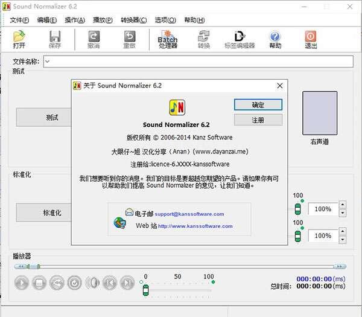This screenshot has height=317, width=362.
Task: Click the Exit (退出) toolbar icon
Action: 311,39
